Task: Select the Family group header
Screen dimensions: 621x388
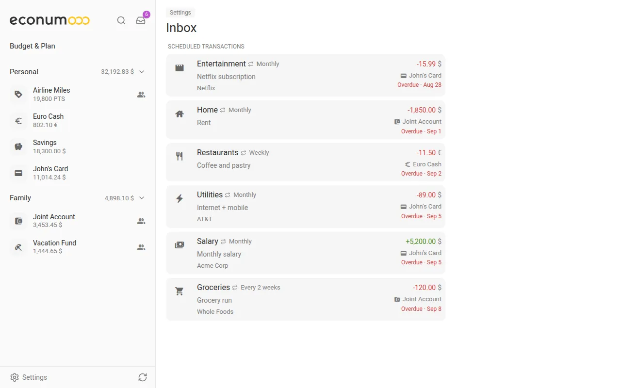Action: [x=78, y=198]
